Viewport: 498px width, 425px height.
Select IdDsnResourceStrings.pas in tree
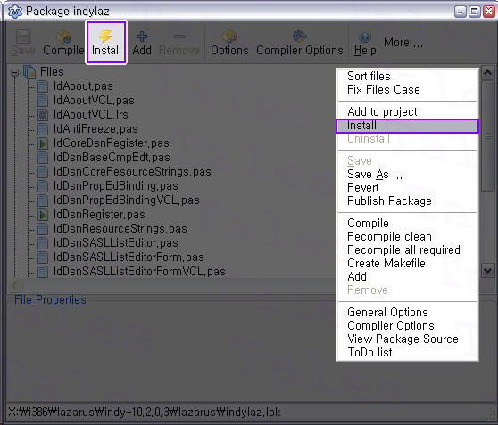point(120,229)
